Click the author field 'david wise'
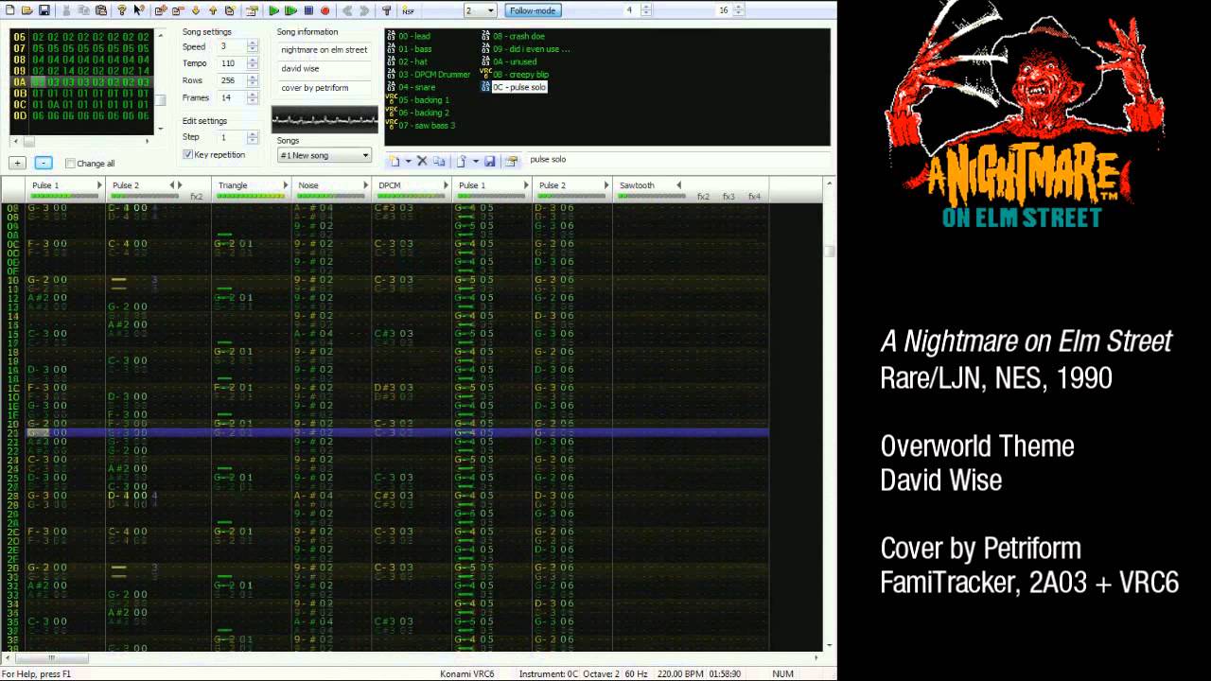 tap(325, 68)
